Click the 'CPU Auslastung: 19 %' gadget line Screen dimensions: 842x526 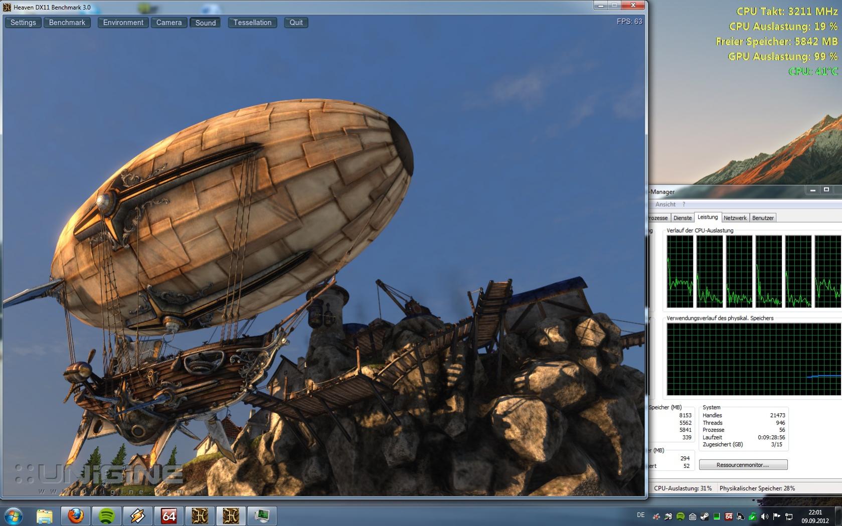(783, 26)
